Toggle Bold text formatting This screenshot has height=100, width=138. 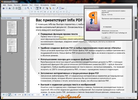click(45, 12)
